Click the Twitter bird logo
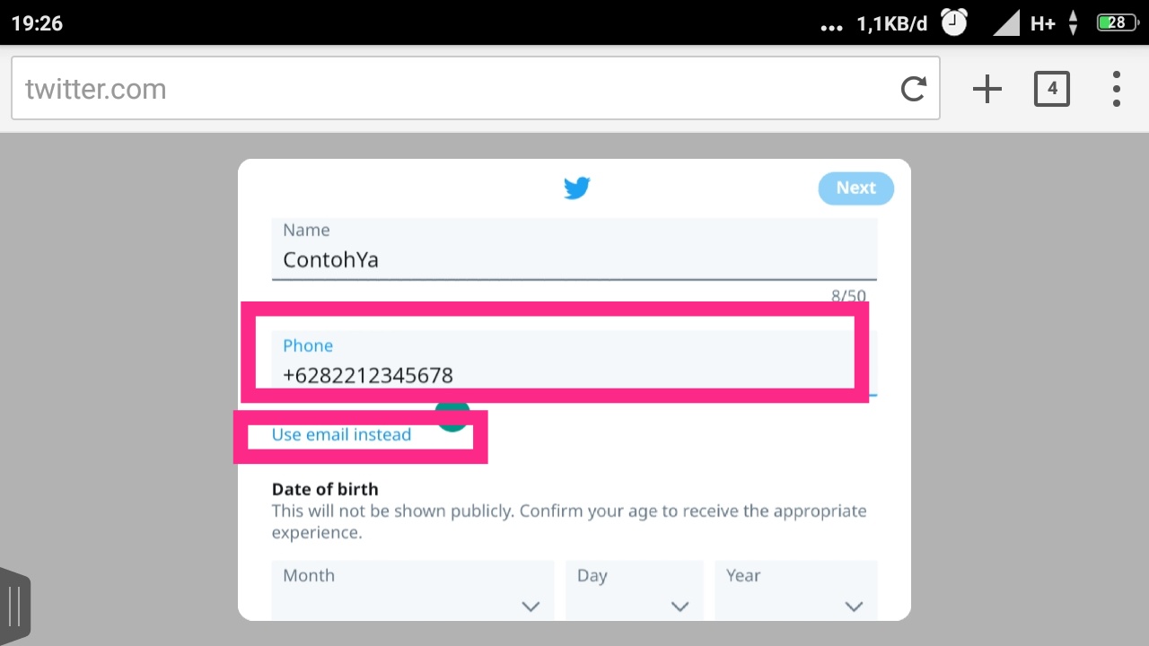Image resolution: width=1149 pixels, height=646 pixels. point(576,188)
